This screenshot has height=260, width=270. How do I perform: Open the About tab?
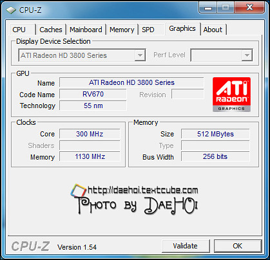pos(213,30)
